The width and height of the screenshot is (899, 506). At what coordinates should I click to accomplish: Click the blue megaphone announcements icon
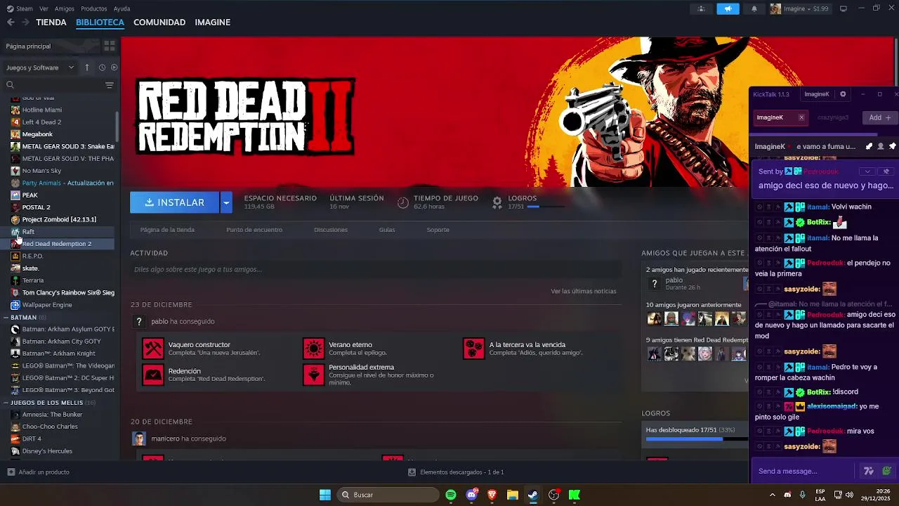[x=728, y=8]
